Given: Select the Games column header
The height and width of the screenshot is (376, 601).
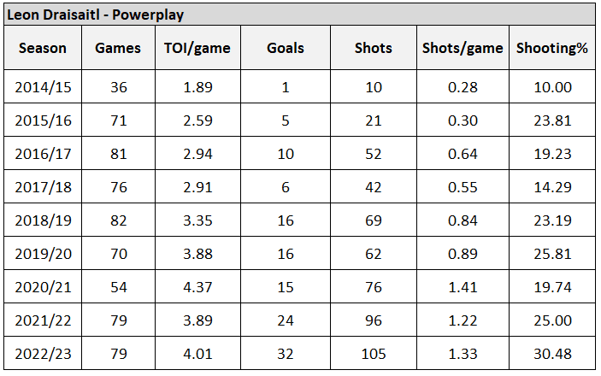Looking at the screenshot, I should click(117, 48).
